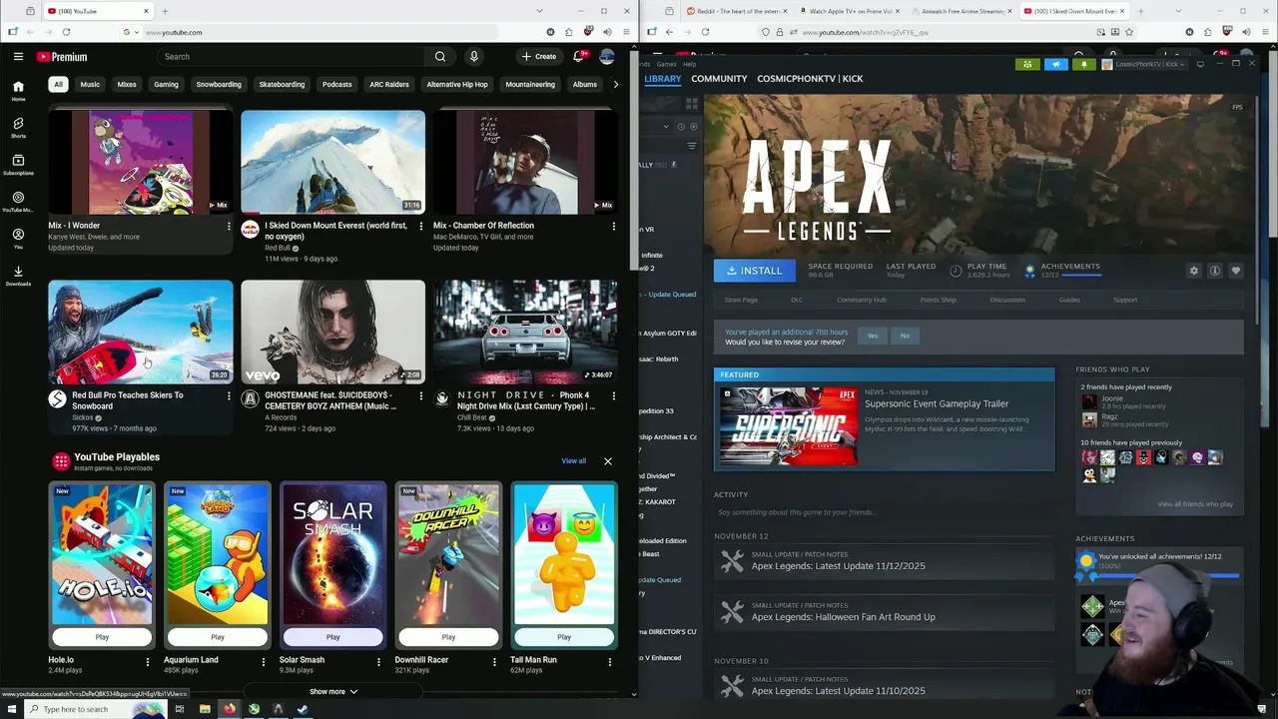
Task: Go to Home in YouTube sidebar
Action: point(18,91)
